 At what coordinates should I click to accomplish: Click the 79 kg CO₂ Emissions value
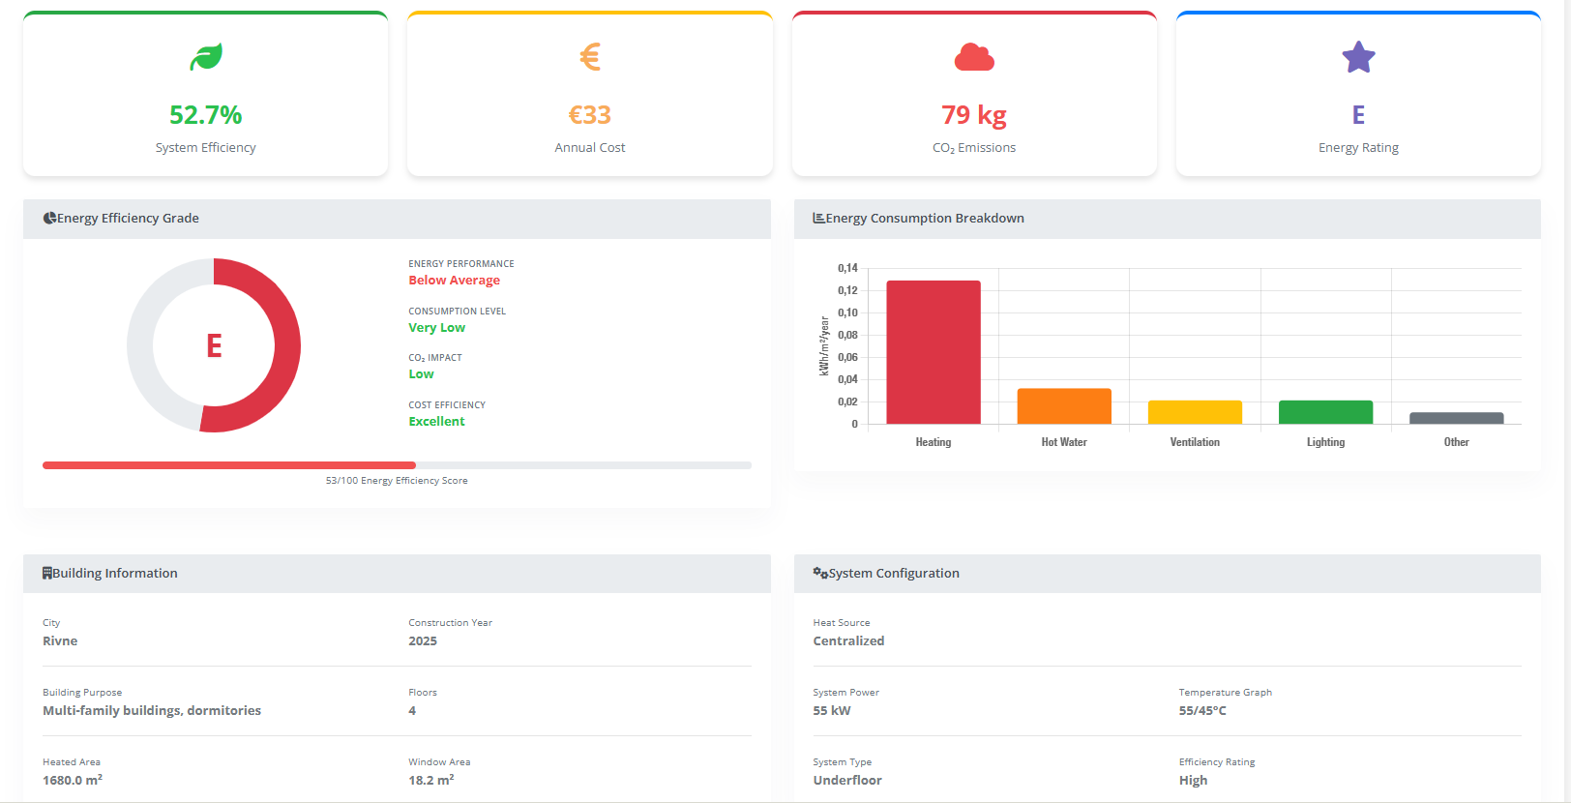pos(974,115)
